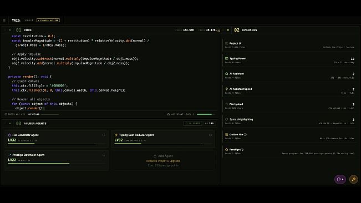Buy the AI Assistant Speed upgrade

click(289, 90)
